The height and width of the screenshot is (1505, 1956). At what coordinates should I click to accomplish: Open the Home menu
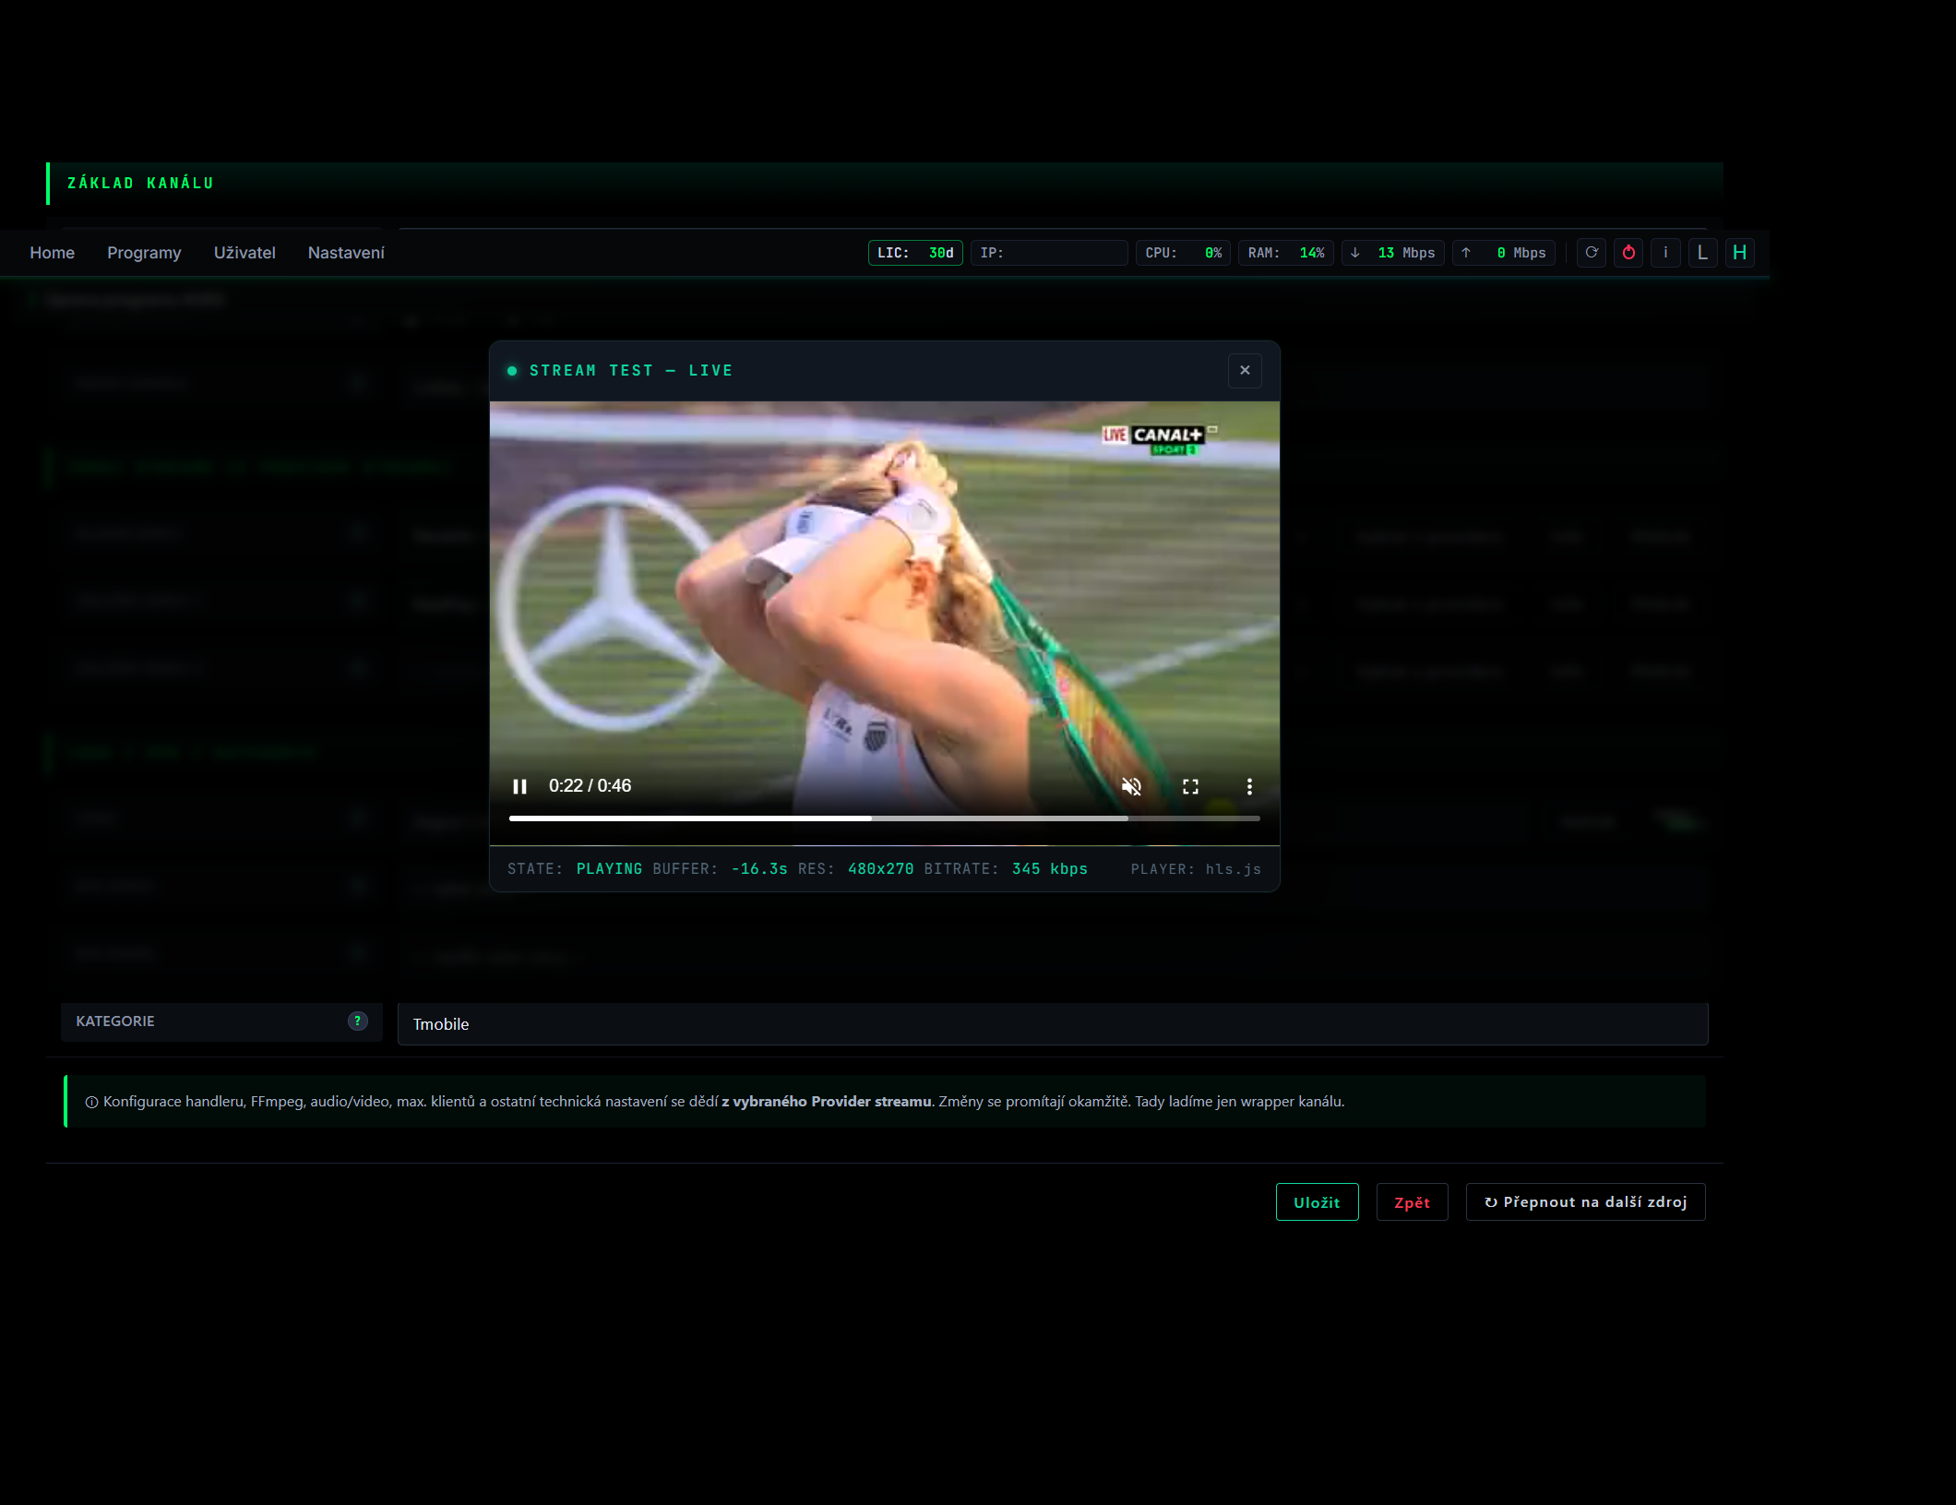52,252
